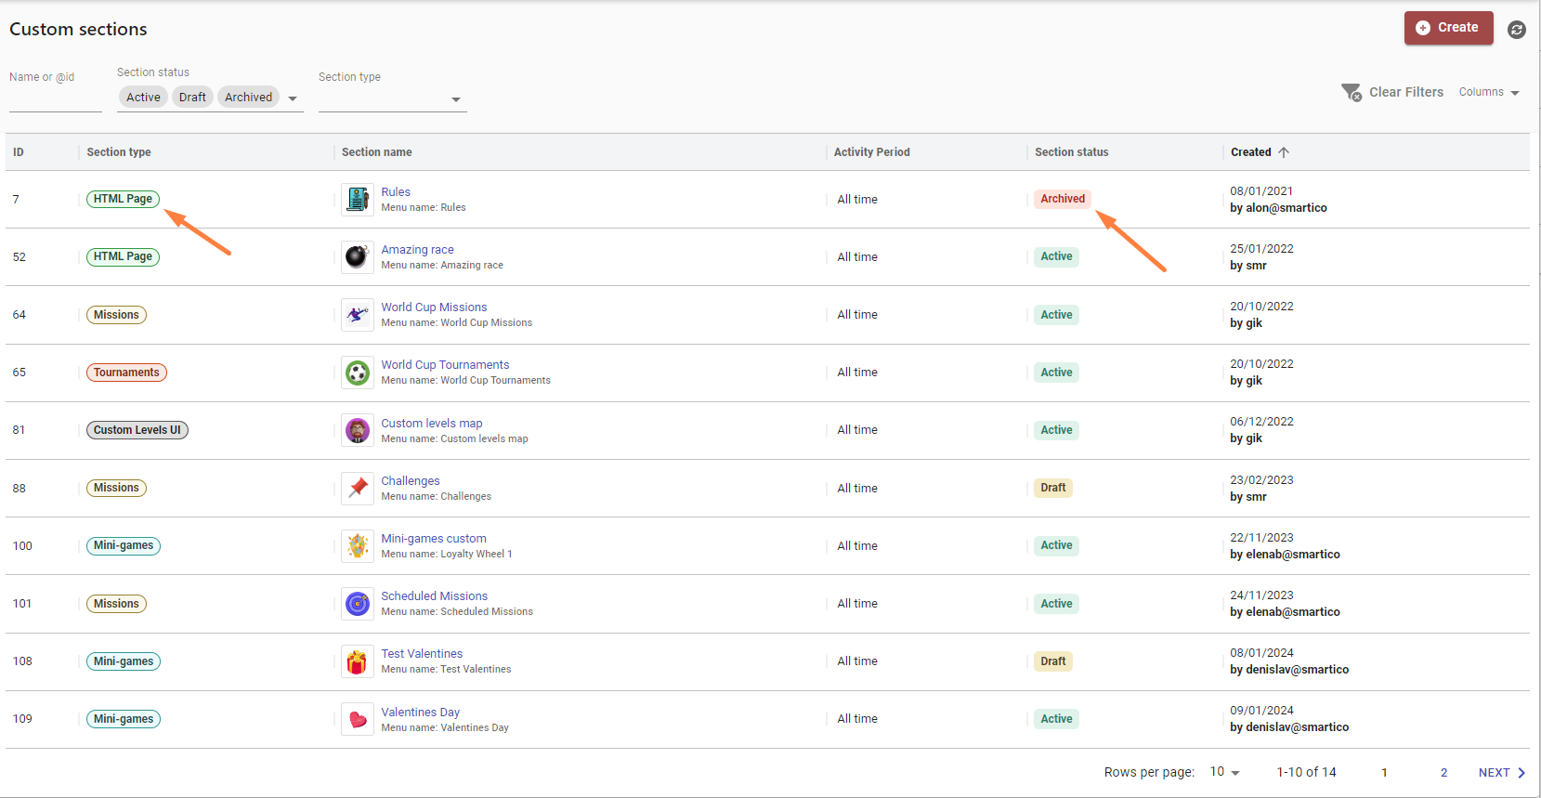
Task: Click the Scheduled Missions target icon
Action: 358,604
